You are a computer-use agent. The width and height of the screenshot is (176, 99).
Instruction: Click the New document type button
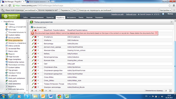click(x=38, y=27)
